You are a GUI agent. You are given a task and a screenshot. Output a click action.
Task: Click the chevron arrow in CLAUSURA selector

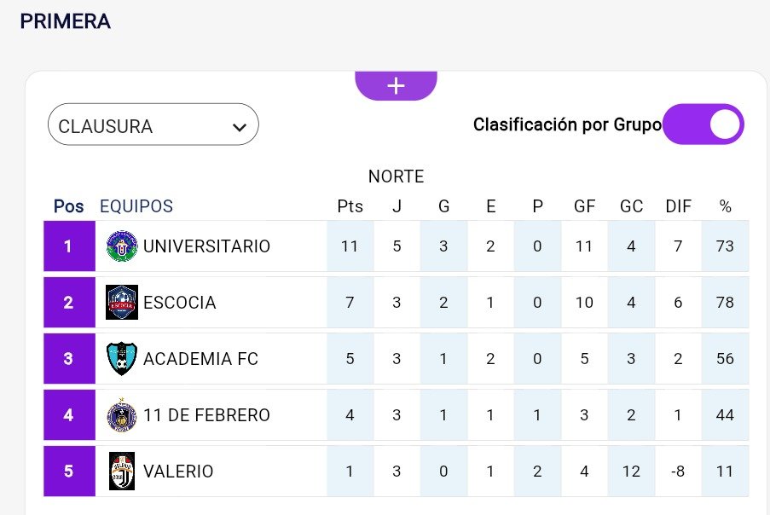tap(239, 127)
